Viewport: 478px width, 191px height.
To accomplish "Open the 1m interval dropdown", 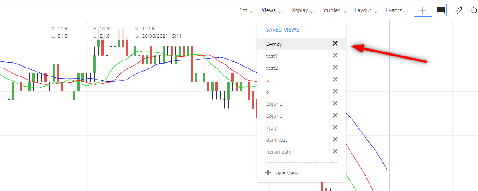I will click(246, 10).
